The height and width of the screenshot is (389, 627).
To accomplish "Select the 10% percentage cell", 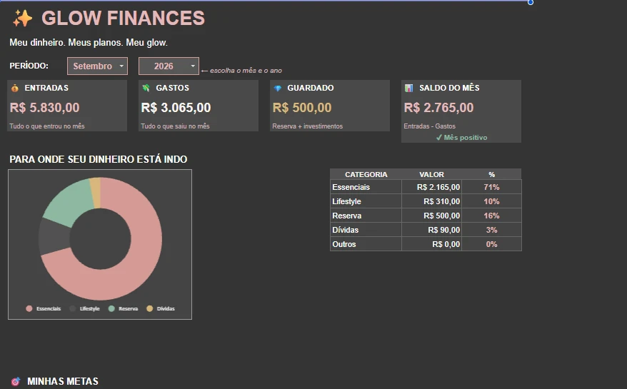I will (x=491, y=201).
